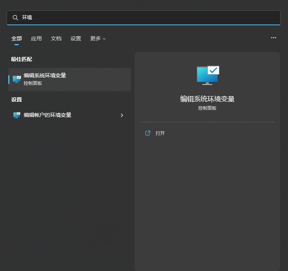
Task: Open the three-dot options menu
Action: pos(274,38)
